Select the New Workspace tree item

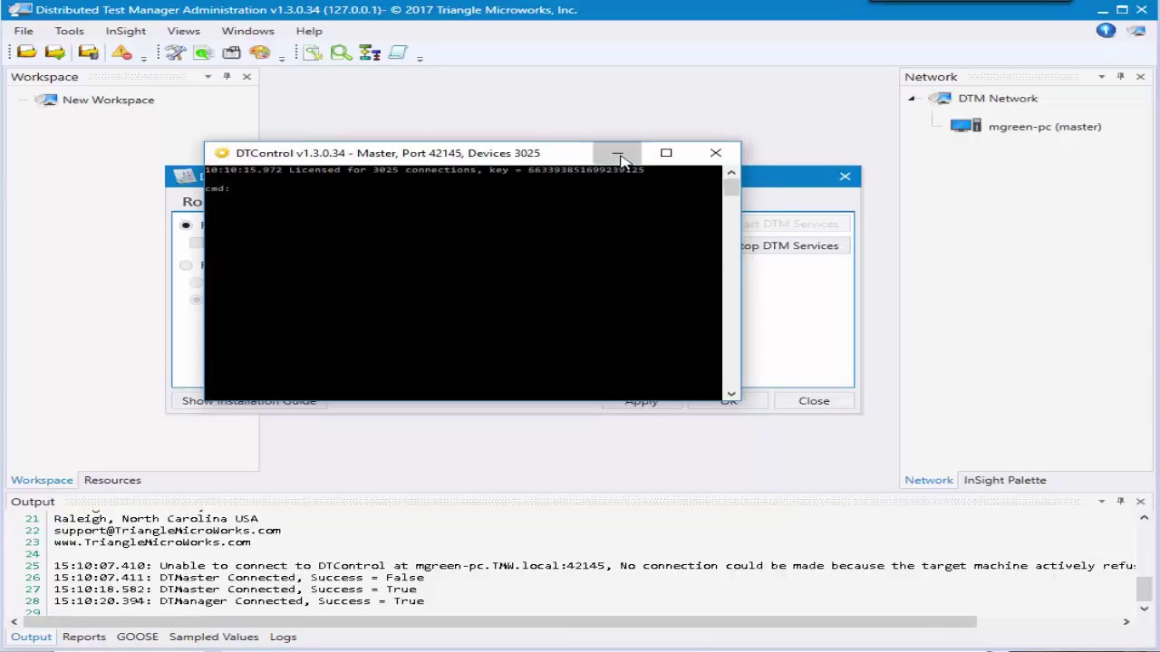[108, 100]
